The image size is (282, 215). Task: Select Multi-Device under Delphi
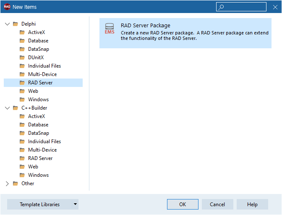click(x=42, y=74)
